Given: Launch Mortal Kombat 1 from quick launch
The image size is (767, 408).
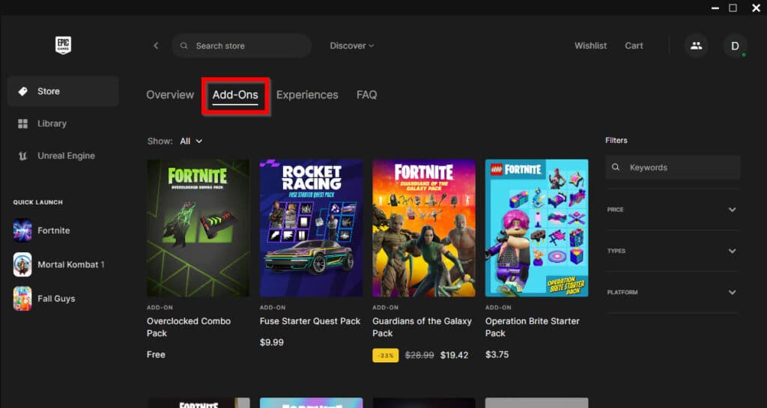Looking at the screenshot, I should tap(22, 264).
